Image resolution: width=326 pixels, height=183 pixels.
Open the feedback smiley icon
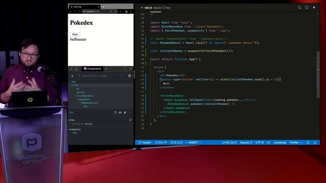pyautogui.click(x=308, y=142)
